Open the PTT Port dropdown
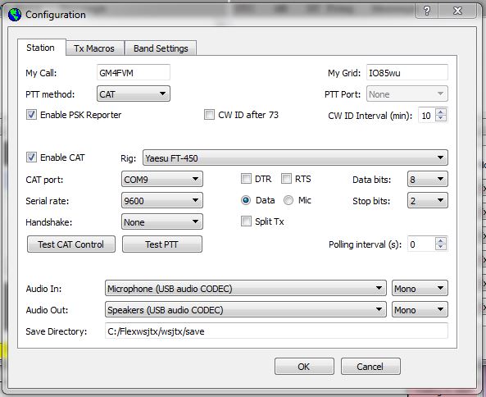The image size is (486, 397). tap(407, 94)
